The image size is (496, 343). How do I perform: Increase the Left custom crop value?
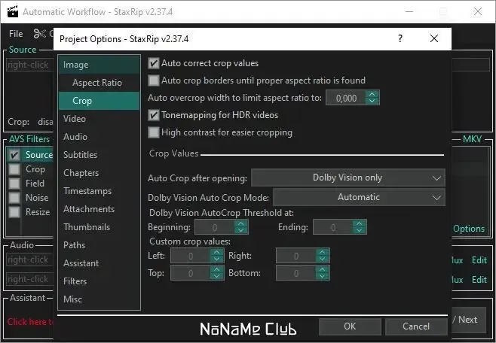(x=216, y=252)
